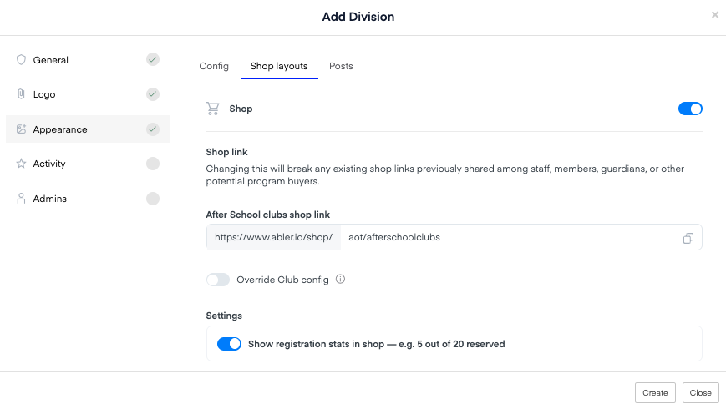Close the Add Division dialog with X

pos(715,15)
